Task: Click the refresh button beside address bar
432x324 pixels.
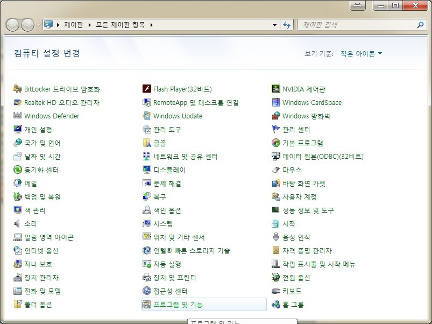Action: (x=287, y=25)
